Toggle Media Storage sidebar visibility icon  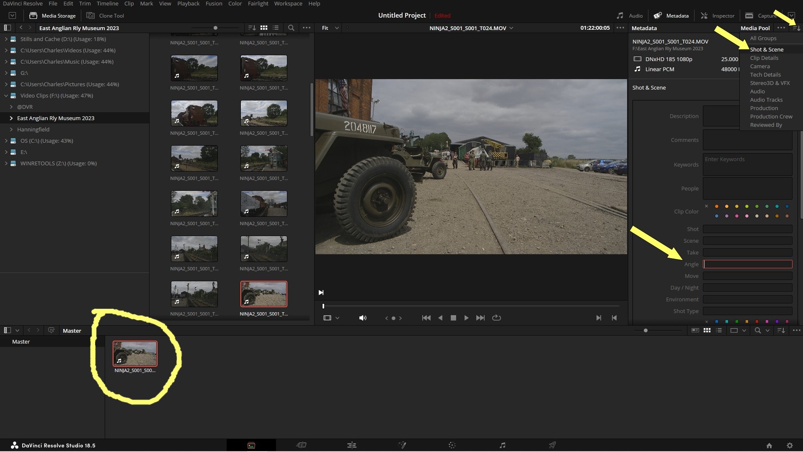click(7, 28)
